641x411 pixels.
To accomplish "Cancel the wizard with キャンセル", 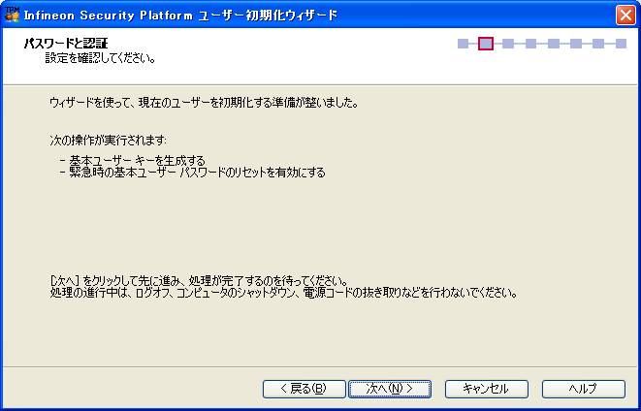I will pos(487,389).
